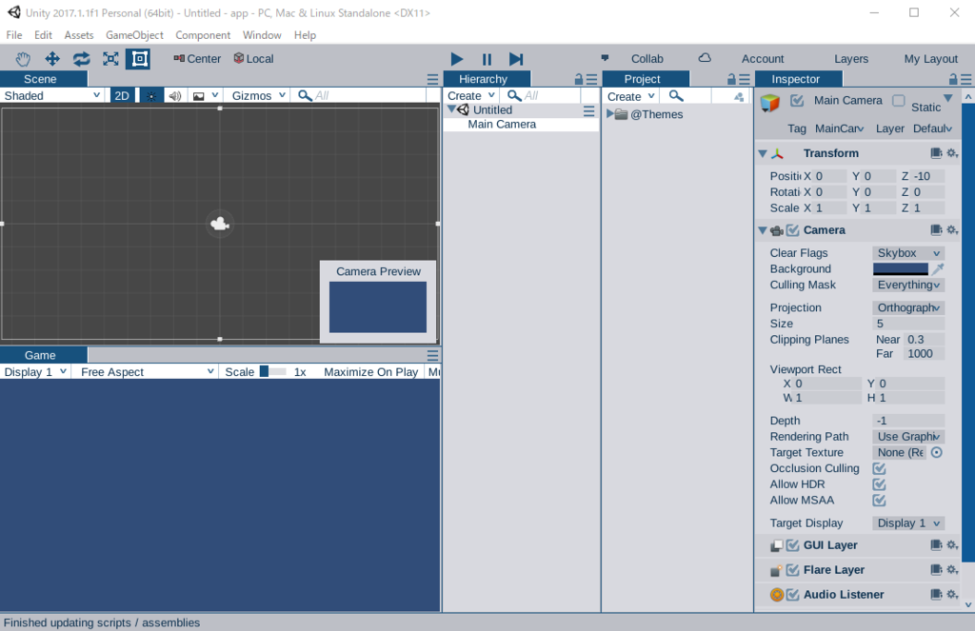975x631 pixels.
Task: Toggle the Static checkbox for Main Camera
Action: (x=897, y=99)
